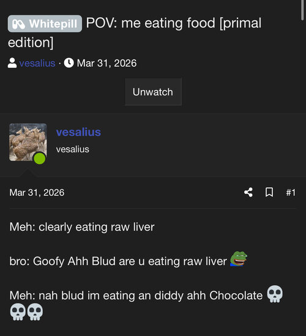Open the deer avatar thumbnail
Image resolution: width=306 pixels, height=336 pixels.
pos(28,142)
